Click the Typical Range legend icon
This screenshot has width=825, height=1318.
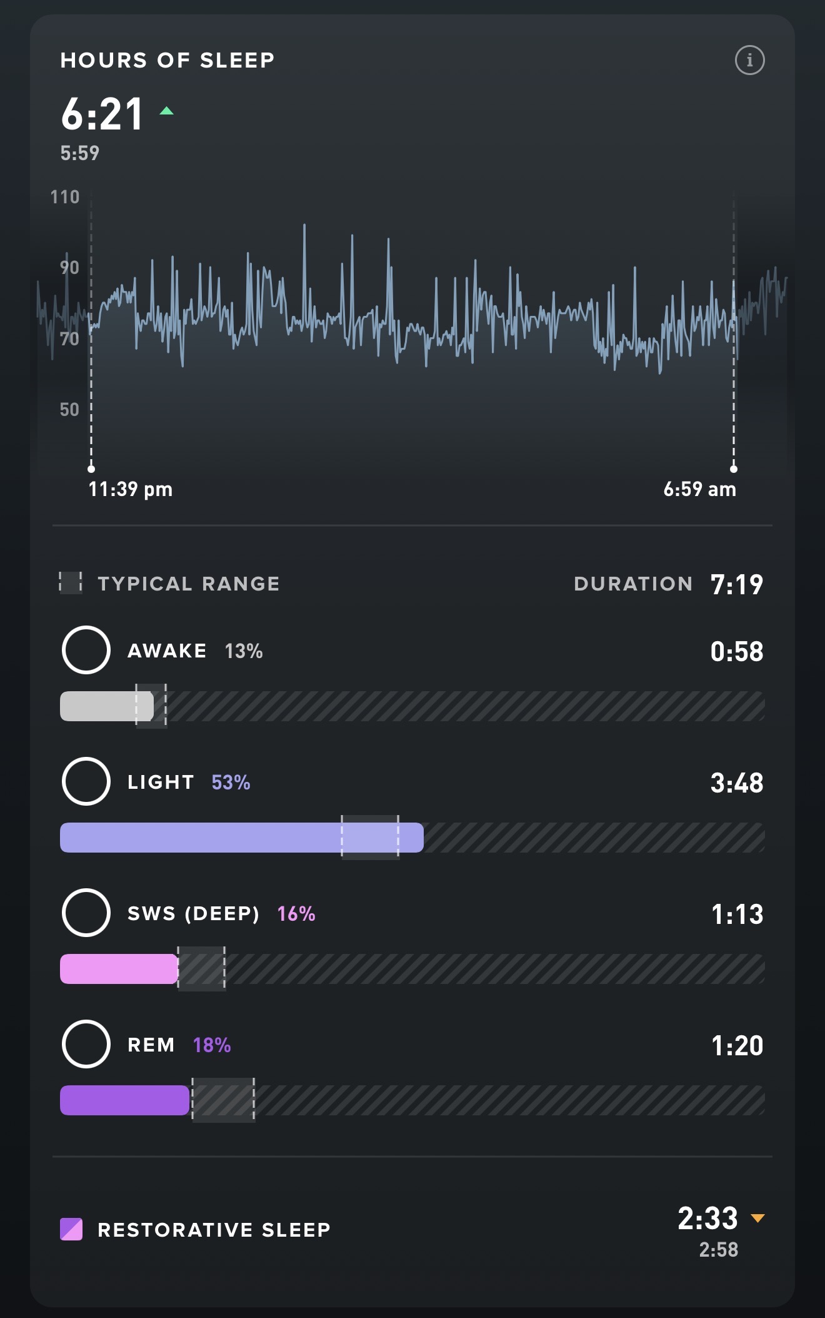[71, 582]
